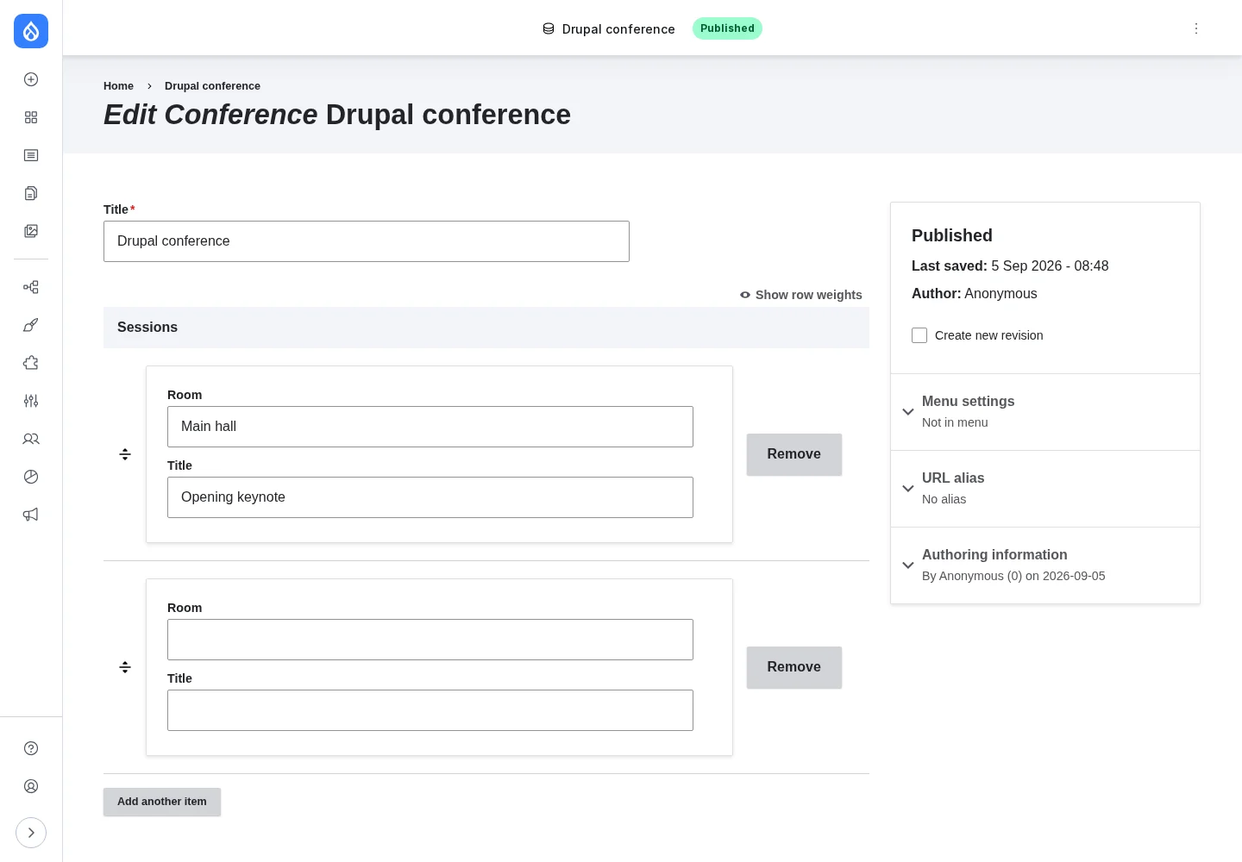Expand the Authoring information section
The height and width of the screenshot is (862, 1242).
coord(1045,565)
